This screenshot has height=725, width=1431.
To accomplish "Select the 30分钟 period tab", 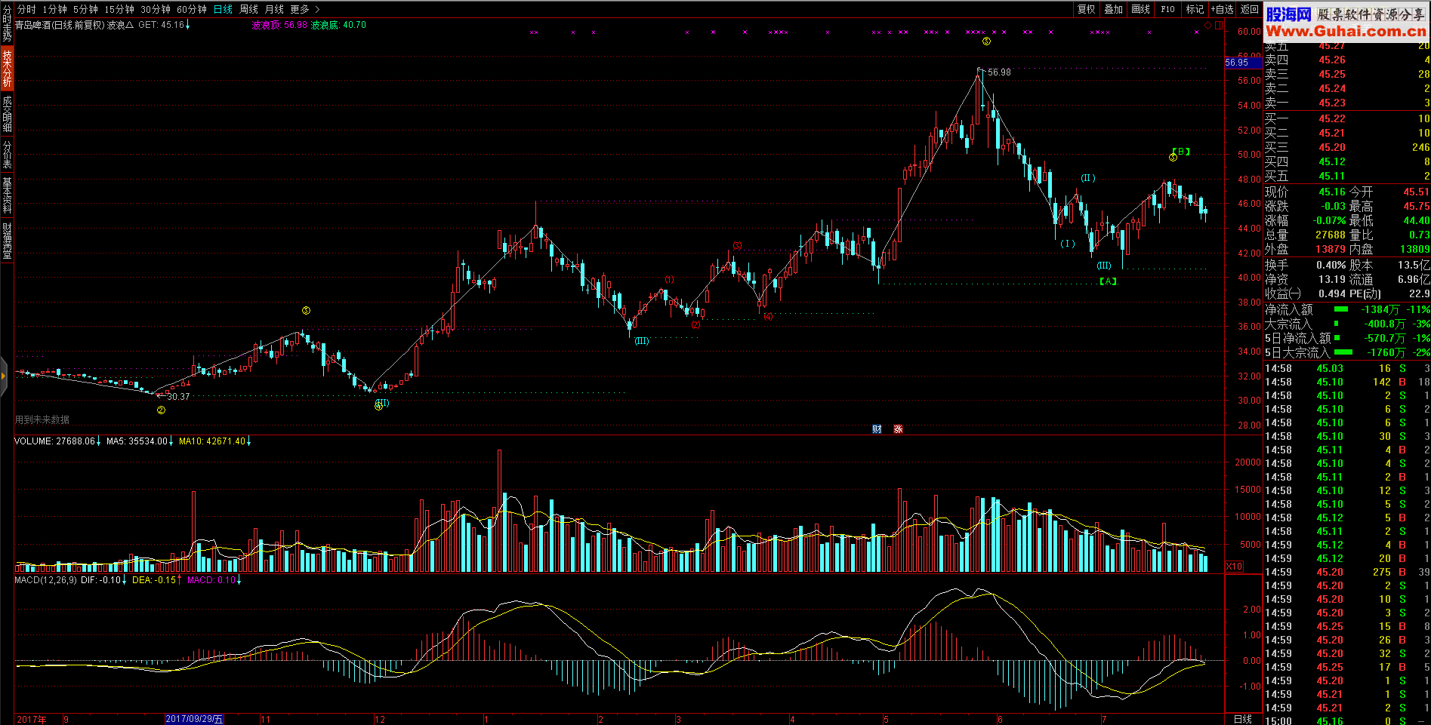I will (x=156, y=9).
